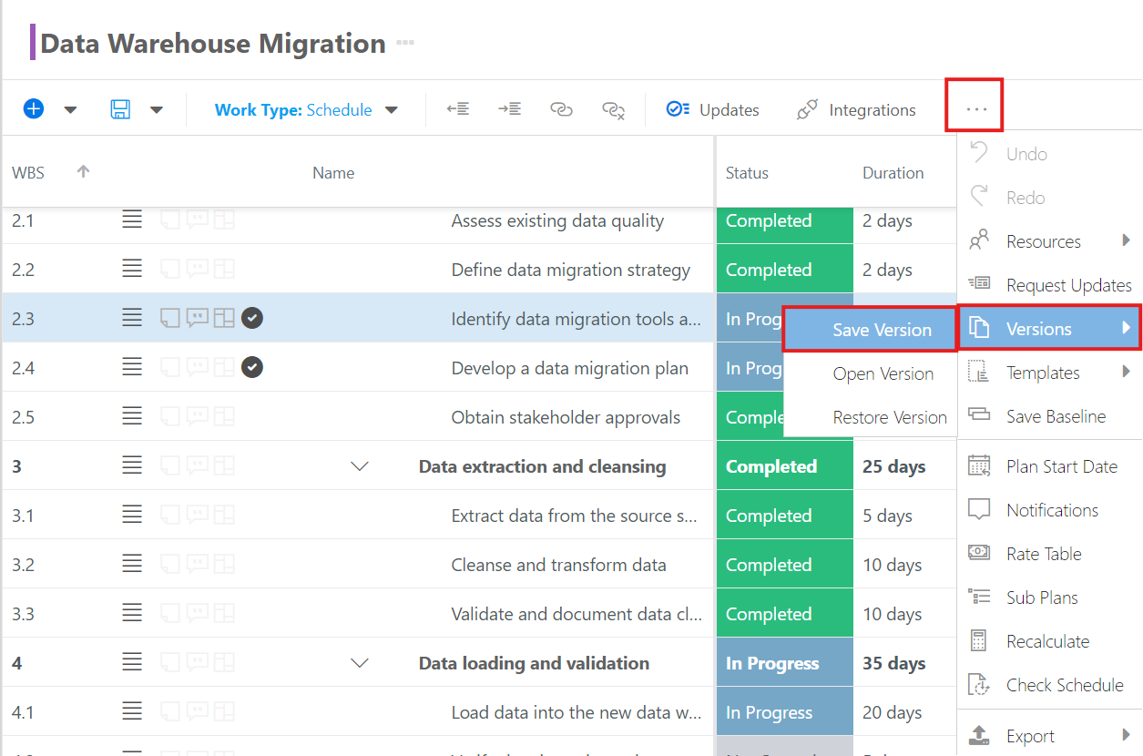This screenshot has height=756, width=1143.
Task: Click the unlink tasks icon
Action: [614, 110]
